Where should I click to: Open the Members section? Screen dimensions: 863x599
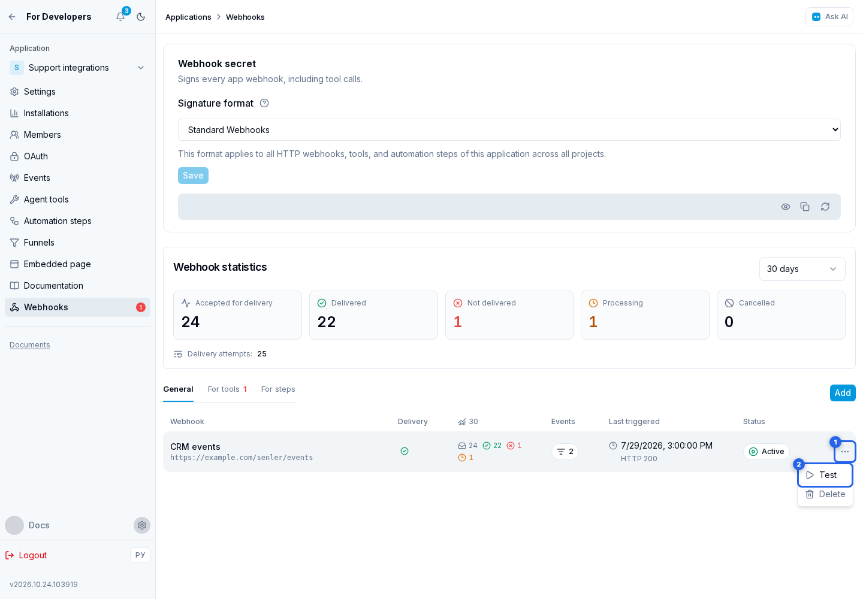[x=77, y=135]
